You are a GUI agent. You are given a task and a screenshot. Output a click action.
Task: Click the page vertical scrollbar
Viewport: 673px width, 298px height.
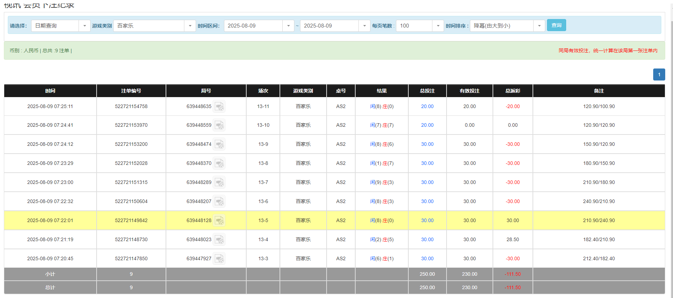pyautogui.click(x=671, y=141)
